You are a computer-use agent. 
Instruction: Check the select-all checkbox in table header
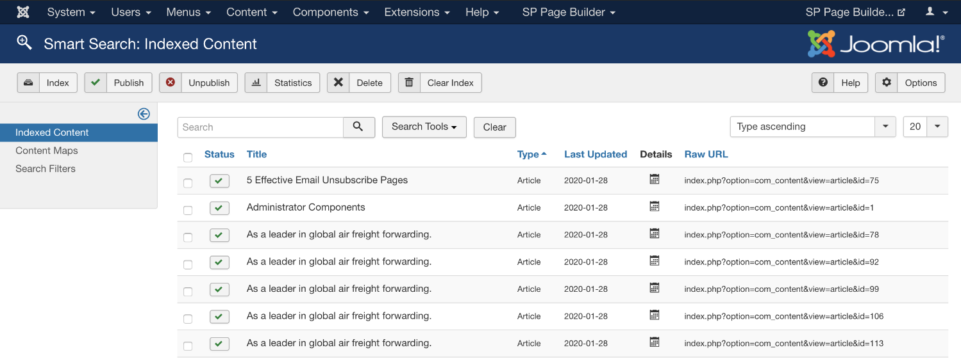coord(188,157)
